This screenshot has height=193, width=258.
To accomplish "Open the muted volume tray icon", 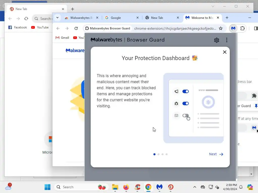I will coord(217,187).
